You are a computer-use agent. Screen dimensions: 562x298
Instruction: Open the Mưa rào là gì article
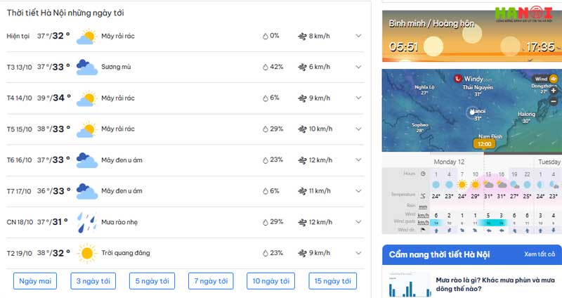coord(495,285)
